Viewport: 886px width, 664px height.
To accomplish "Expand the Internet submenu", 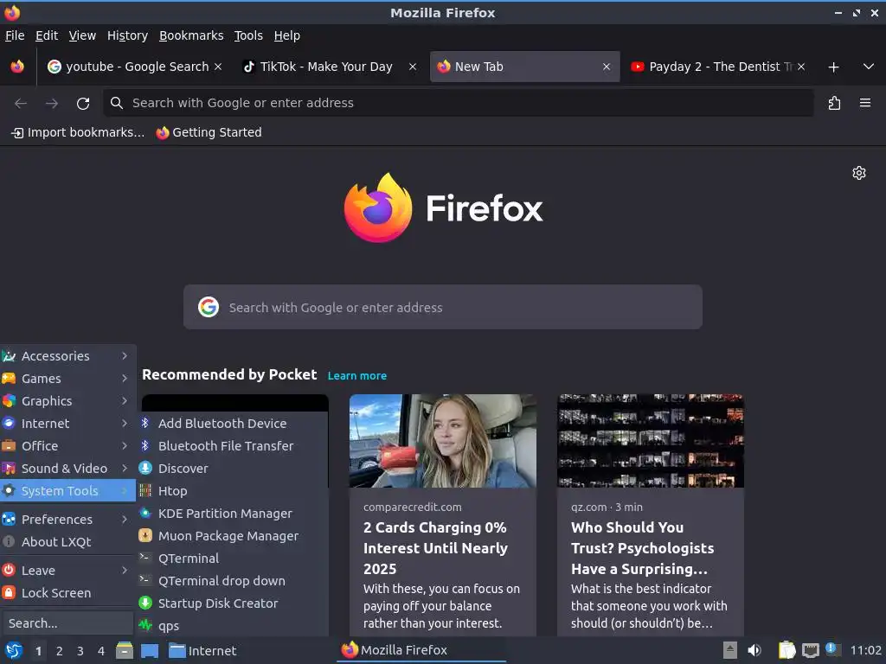I will point(67,424).
